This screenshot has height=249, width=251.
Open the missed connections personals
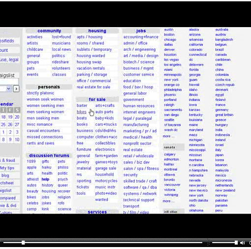(45, 137)
